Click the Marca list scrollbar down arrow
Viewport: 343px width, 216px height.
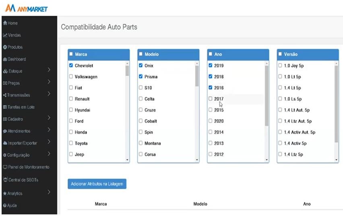(128, 160)
